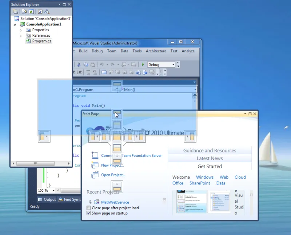
Task: Undo the last action via toolbar
Action: (102, 65)
